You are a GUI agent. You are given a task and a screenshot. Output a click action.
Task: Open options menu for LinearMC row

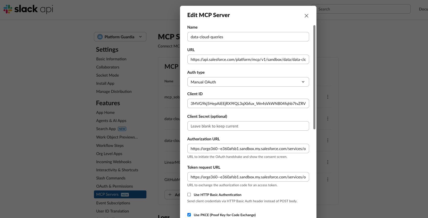point(327,162)
